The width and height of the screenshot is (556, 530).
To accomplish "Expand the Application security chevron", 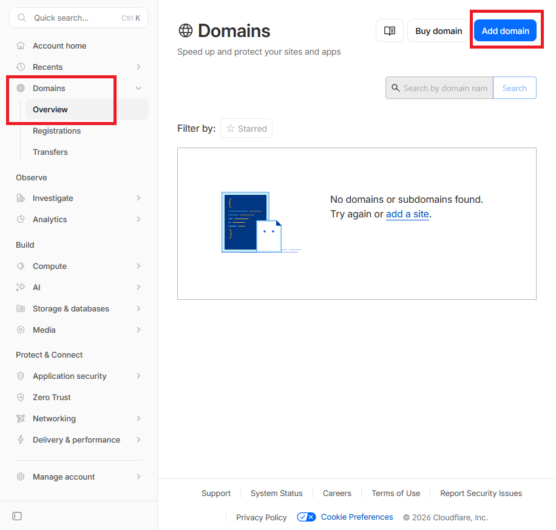I will coord(138,376).
